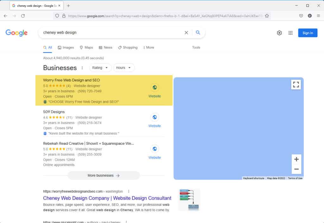Image resolution: width=324 pixels, height=223 pixels.
Task: Open the 509 Designs business listing
Action: [x=54, y=112]
